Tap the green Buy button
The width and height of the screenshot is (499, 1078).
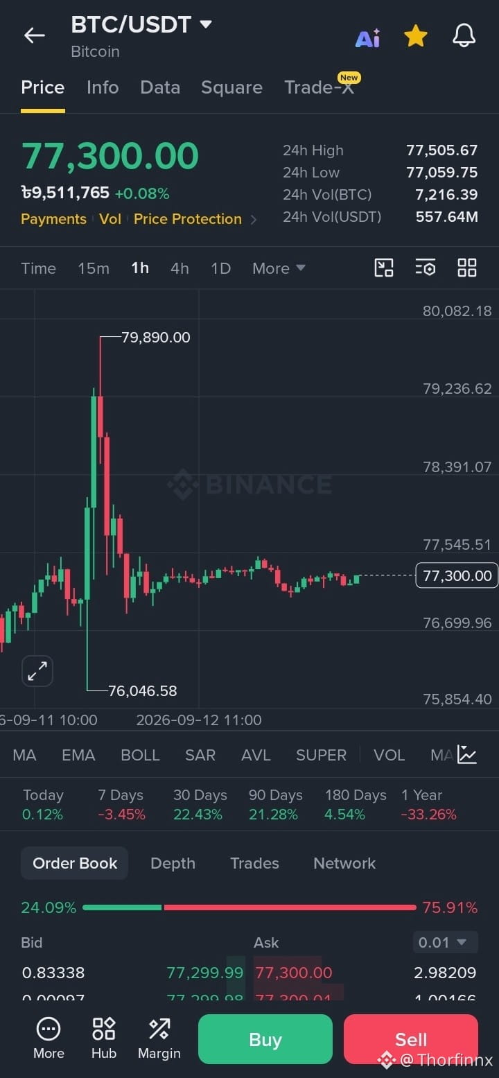(265, 1039)
